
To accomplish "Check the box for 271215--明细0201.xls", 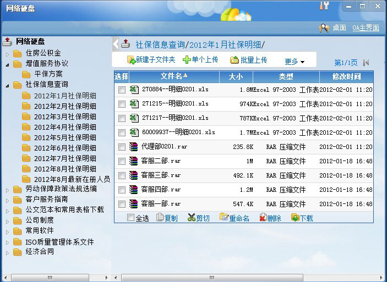I will (122, 104).
